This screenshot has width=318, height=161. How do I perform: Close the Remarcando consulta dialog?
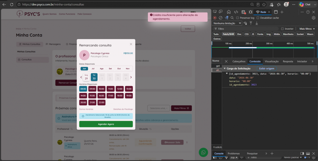[x=131, y=44]
